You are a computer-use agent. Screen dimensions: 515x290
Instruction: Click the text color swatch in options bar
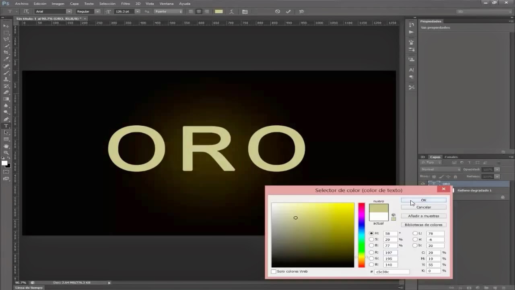click(219, 11)
